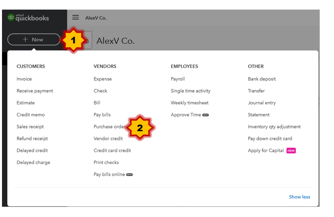Choose Statement
Screen dimensions: 334x217
tap(258, 115)
